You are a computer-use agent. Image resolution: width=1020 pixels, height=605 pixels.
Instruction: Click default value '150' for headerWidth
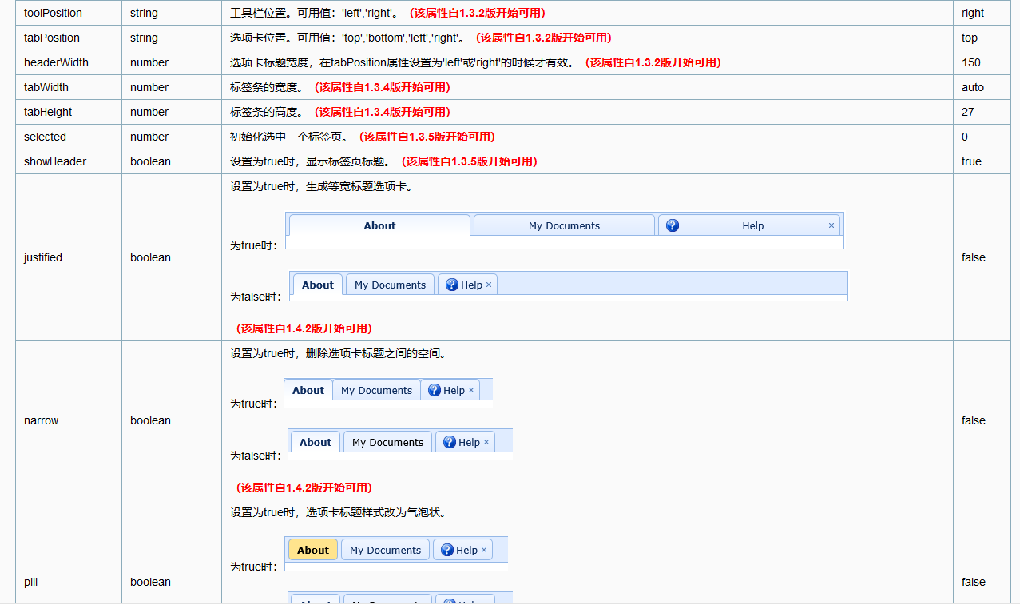[971, 62]
